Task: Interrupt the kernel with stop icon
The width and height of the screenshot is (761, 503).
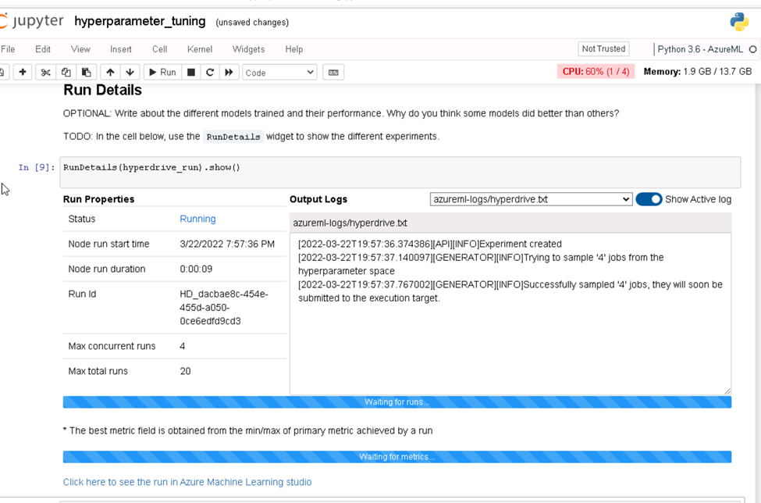Action: [x=191, y=73]
